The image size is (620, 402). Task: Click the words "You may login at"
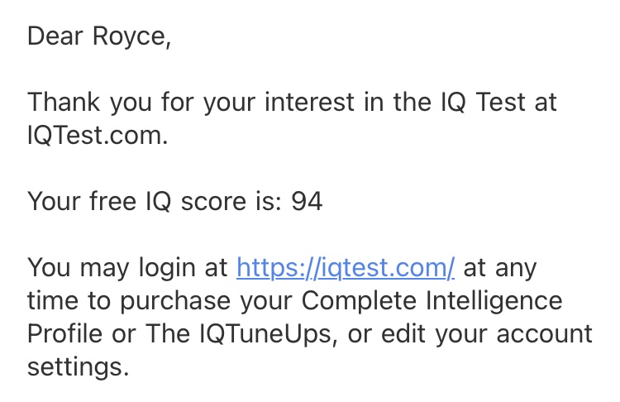[x=128, y=268]
